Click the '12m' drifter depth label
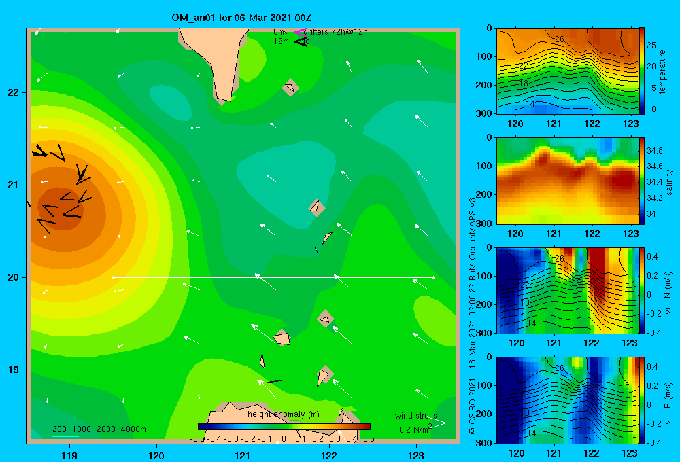680x462 pixels. [x=281, y=41]
